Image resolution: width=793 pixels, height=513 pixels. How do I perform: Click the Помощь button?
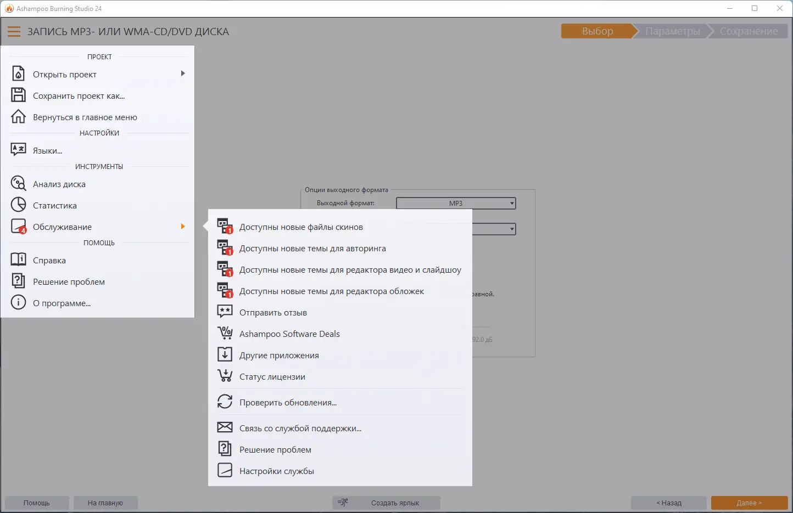point(37,503)
